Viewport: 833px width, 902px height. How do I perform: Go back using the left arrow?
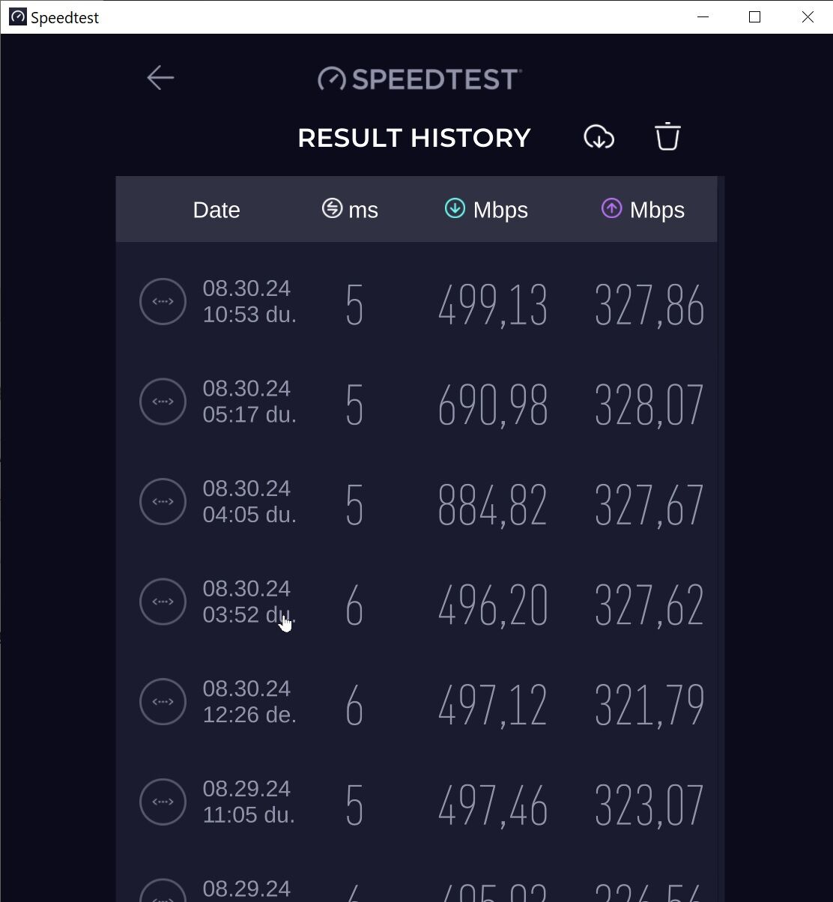click(160, 78)
